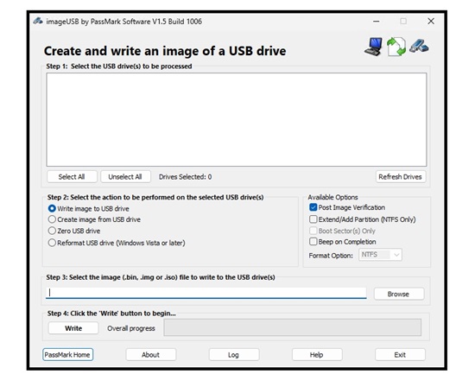This screenshot has width=475, height=374.
Task: Click Unselect All button
Action: [125, 177]
